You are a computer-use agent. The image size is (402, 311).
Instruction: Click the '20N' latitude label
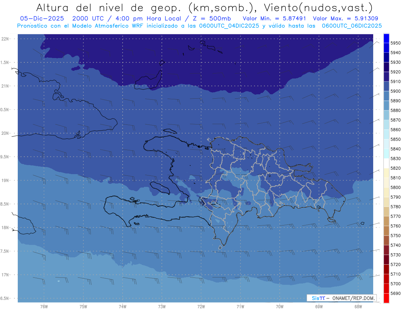[x=5, y=133]
